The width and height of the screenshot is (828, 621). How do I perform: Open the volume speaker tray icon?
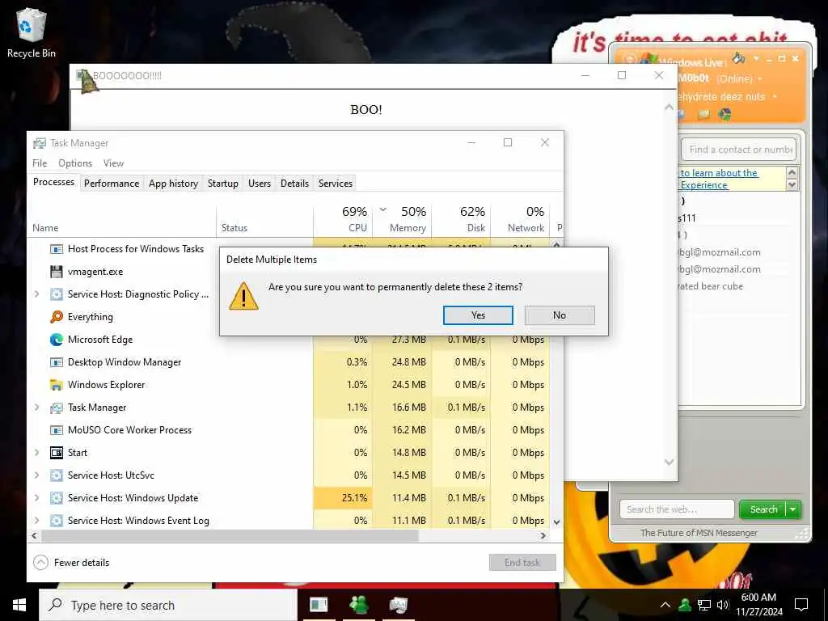[723, 605]
